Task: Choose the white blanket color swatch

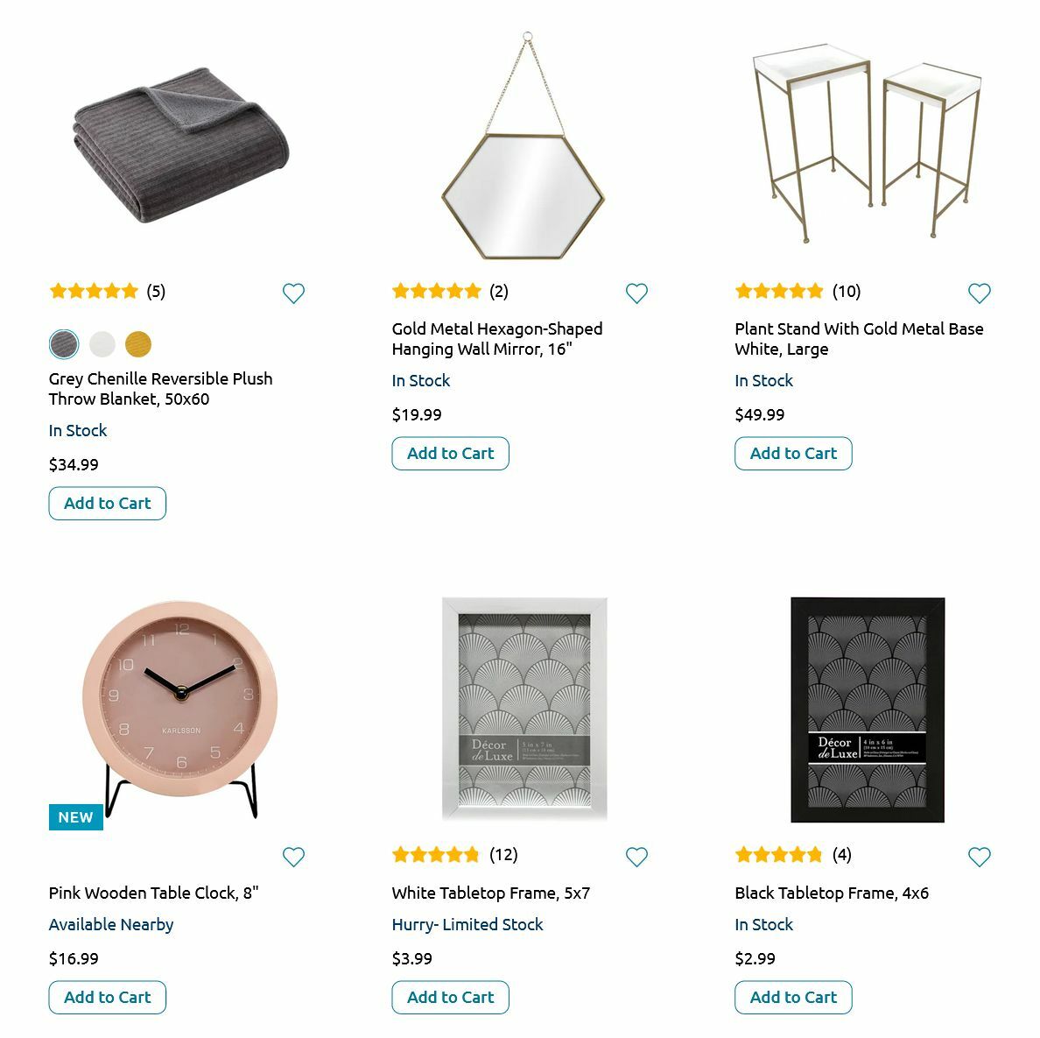Action: click(102, 344)
